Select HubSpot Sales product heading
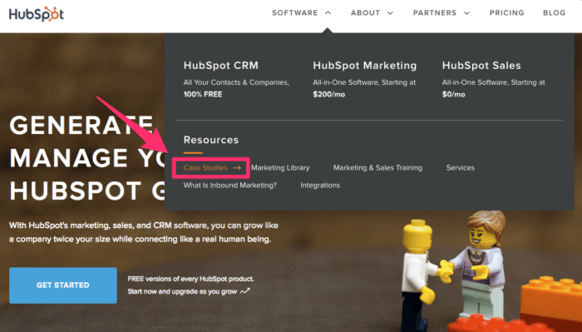 pos(481,66)
